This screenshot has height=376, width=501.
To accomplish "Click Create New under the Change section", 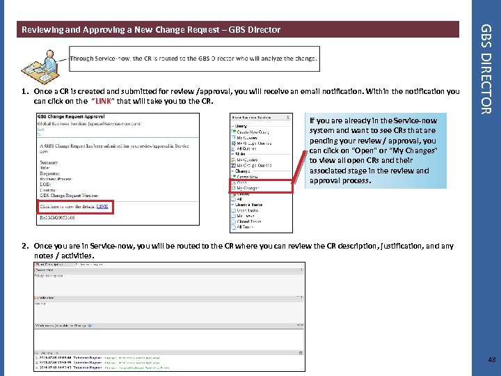I will coord(247,177).
